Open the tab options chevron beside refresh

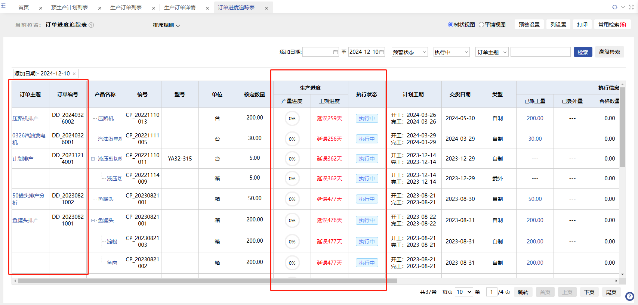623,7
